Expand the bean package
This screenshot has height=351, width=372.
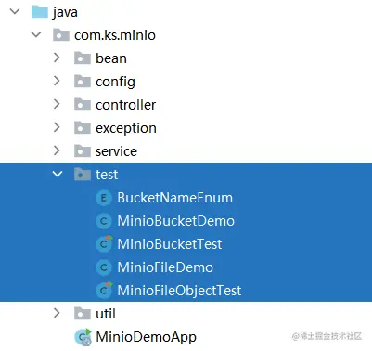tap(57, 58)
